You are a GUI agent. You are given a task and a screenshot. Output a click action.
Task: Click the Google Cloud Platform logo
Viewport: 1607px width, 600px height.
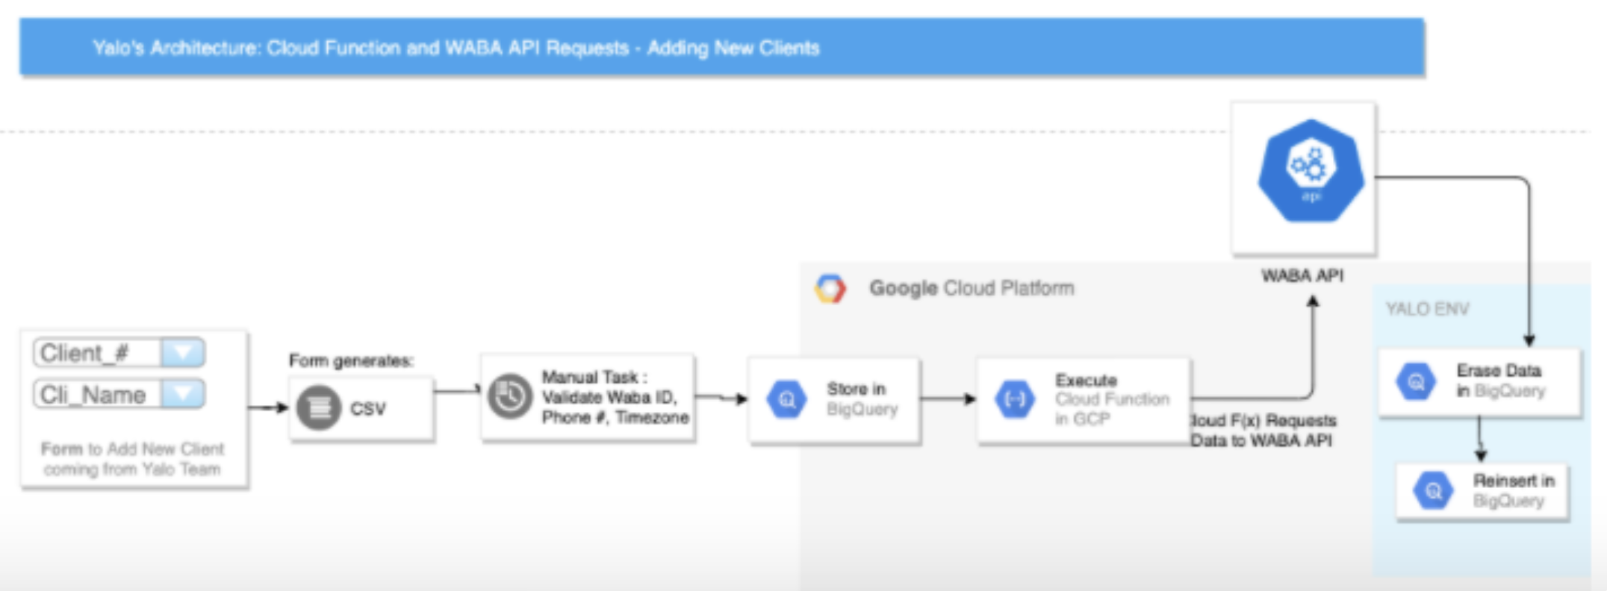(830, 289)
